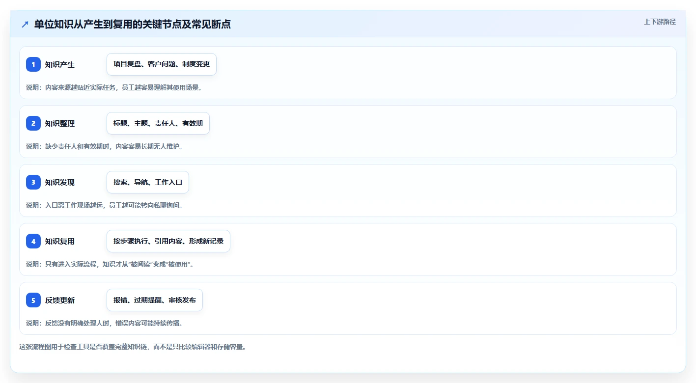Click the 上下游路径 label in the header
This screenshot has height=383, width=696.
tap(660, 22)
